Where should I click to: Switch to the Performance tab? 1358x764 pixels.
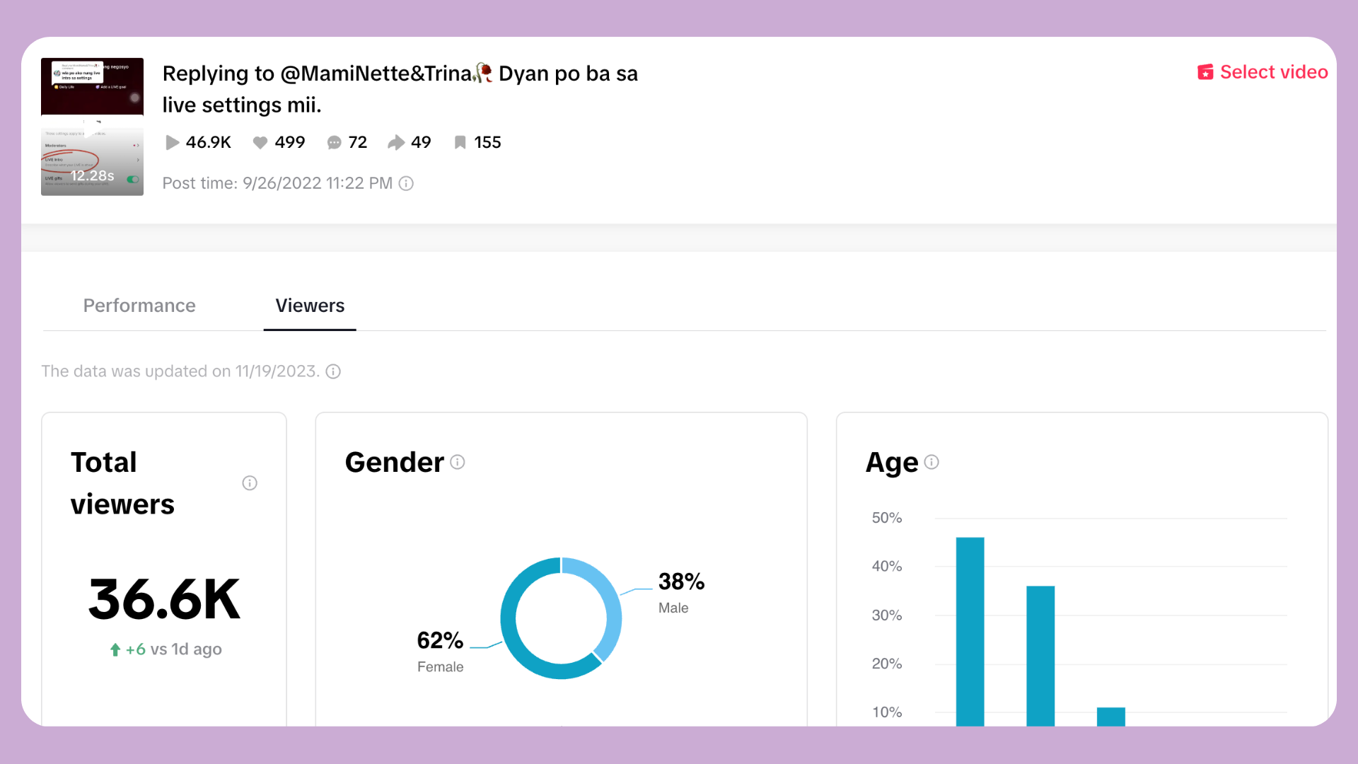click(x=139, y=306)
